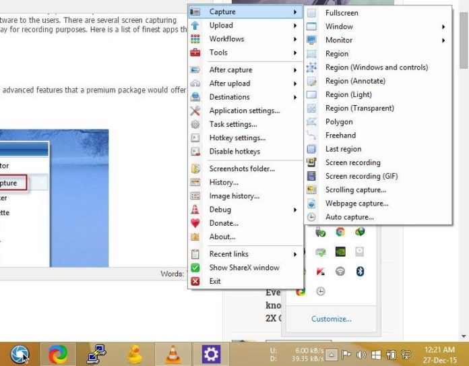This screenshot has height=366, width=469.
Task: Click the Scrolling capture icon
Action: tap(311, 189)
